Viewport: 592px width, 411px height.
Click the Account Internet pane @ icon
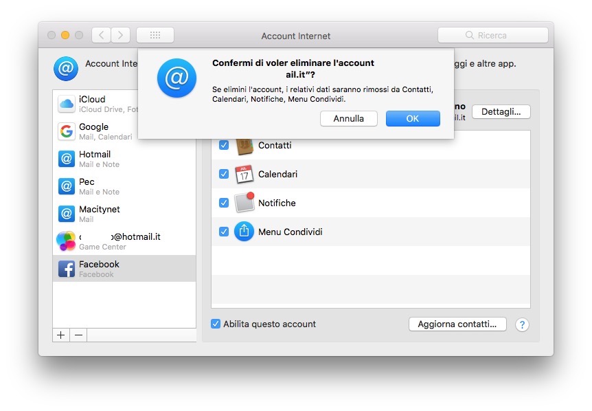click(66, 68)
